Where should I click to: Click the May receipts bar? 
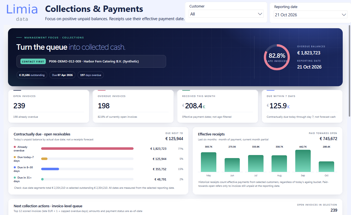pos(209,162)
